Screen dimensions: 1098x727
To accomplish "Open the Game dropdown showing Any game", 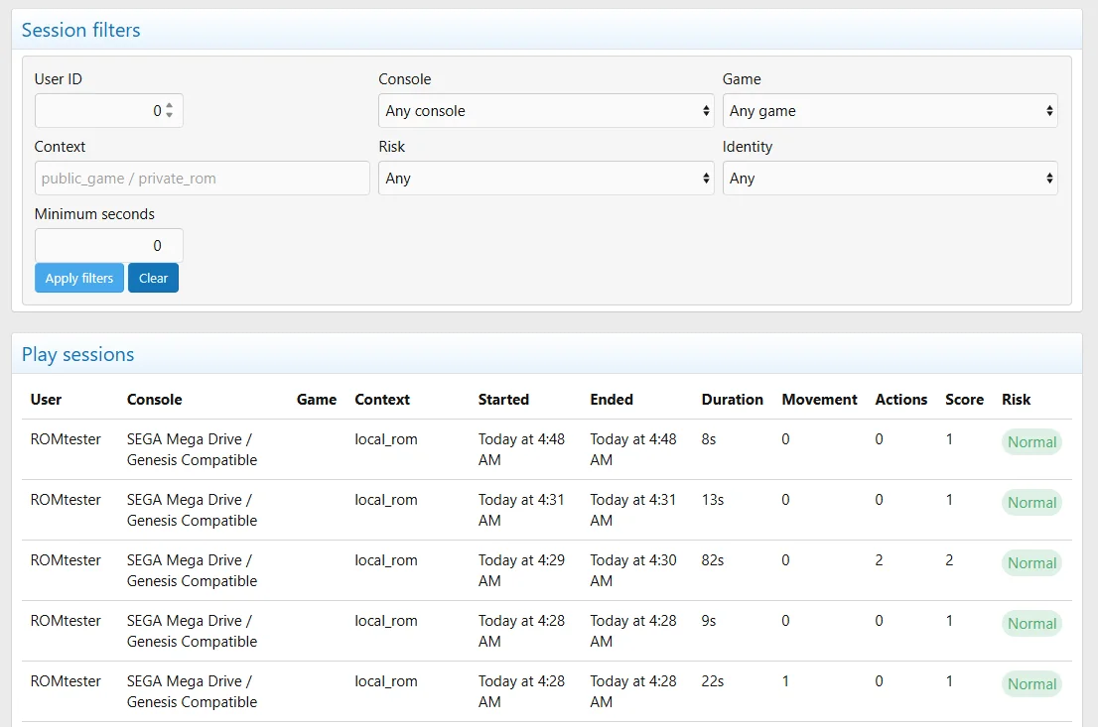I will click(x=891, y=110).
